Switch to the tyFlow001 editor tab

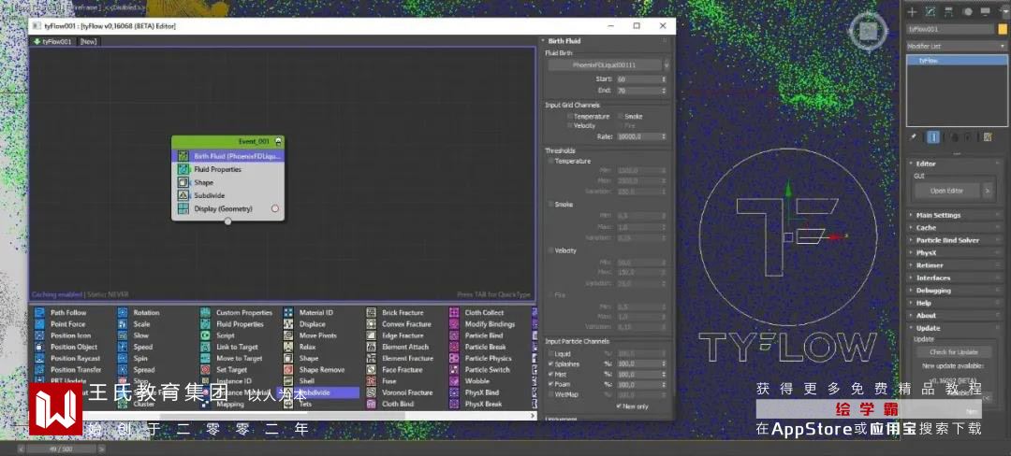tap(52, 41)
